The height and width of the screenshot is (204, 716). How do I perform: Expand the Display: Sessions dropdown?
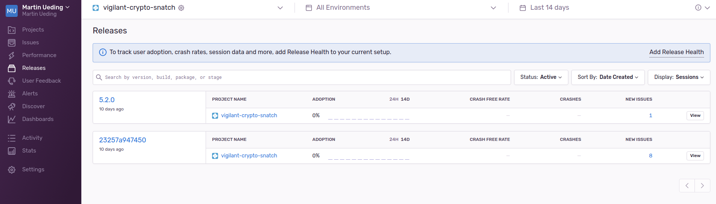(679, 77)
